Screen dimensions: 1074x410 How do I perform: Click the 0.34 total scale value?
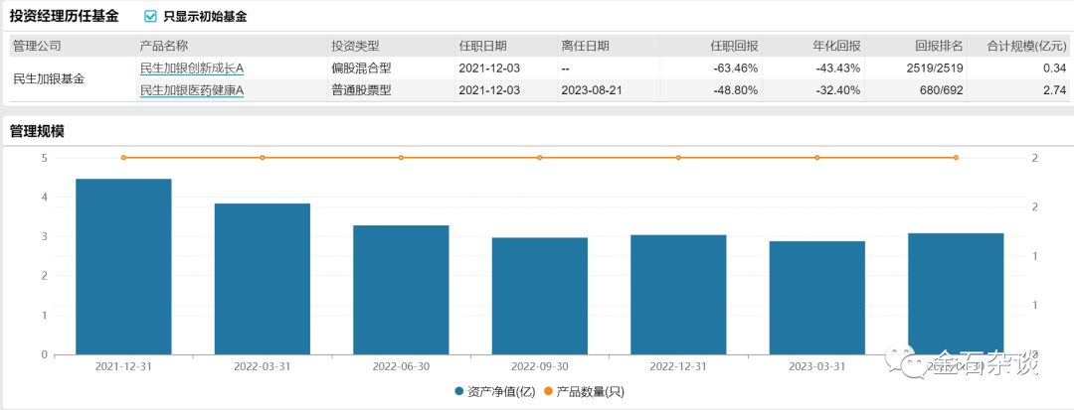[1057, 68]
